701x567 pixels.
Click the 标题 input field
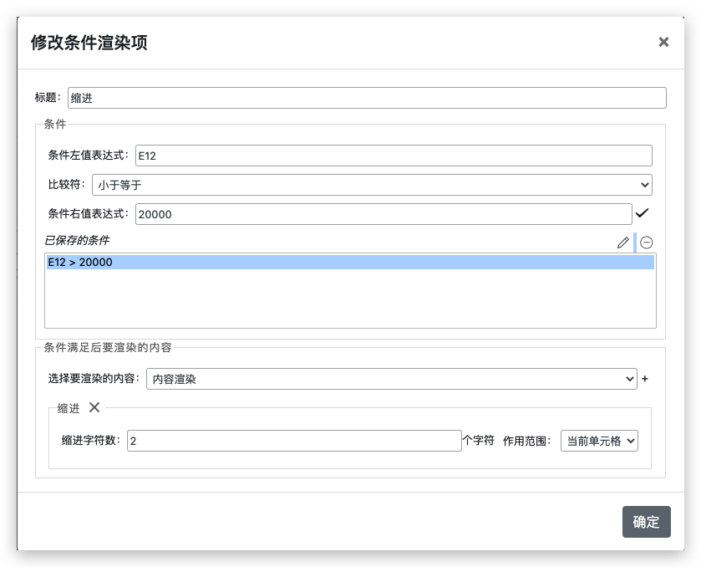point(367,98)
